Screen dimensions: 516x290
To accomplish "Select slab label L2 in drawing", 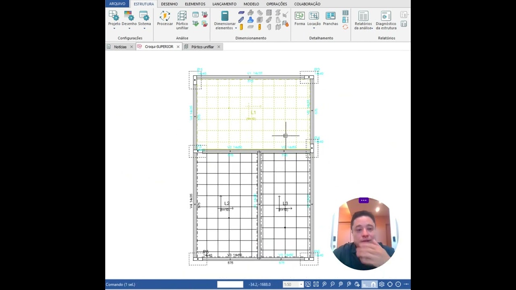I will click(x=227, y=203).
